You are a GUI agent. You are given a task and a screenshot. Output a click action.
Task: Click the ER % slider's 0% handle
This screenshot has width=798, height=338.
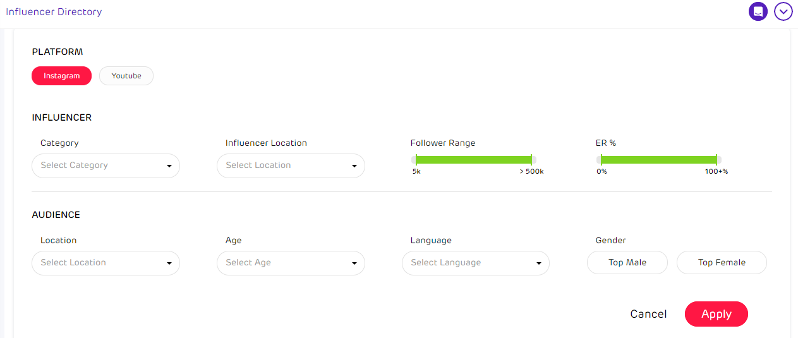point(602,160)
